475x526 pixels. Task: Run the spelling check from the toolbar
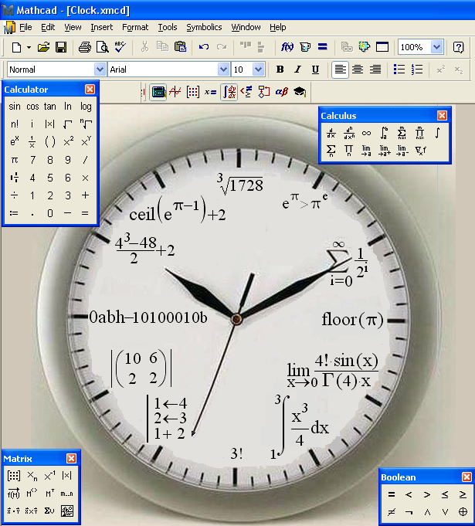click(120, 47)
